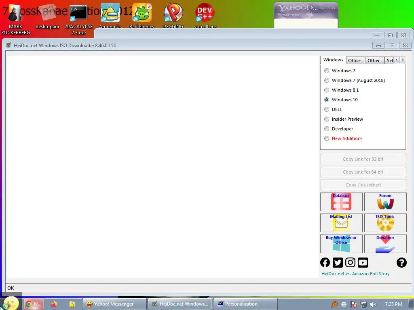The image size is (414, 310).
Task: Open the Database icon button
Action: pyautogui.click(x=341, y=202)
